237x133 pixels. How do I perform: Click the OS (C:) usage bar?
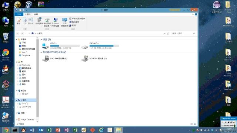(65, 46)
